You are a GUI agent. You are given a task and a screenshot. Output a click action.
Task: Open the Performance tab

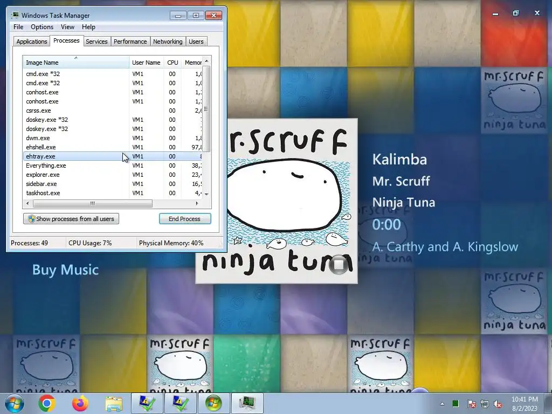click(130, 42)
